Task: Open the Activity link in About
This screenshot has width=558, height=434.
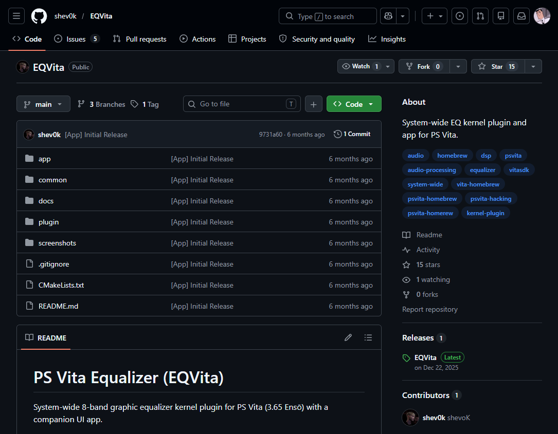Action: tap(421, 250)
